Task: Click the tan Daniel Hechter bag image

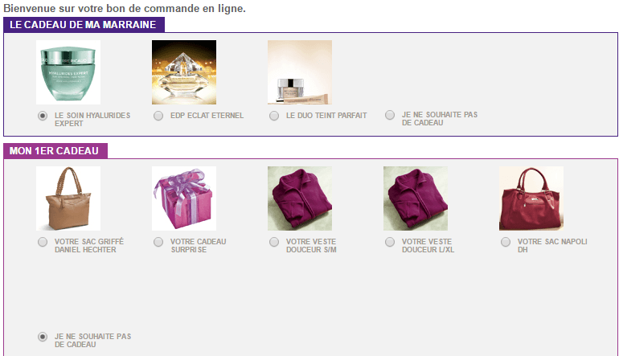Action: 68,198
